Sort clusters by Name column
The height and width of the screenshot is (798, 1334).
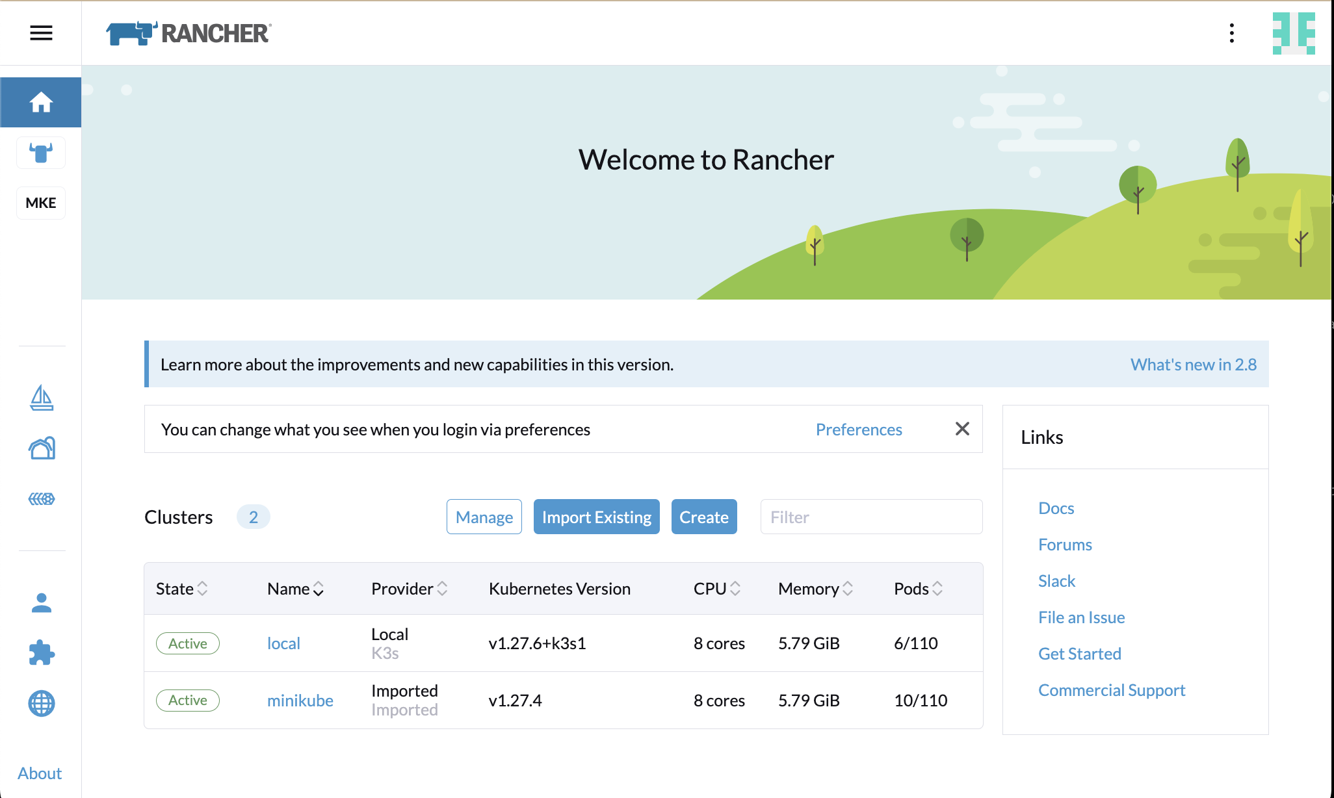[x=296, y=589]
